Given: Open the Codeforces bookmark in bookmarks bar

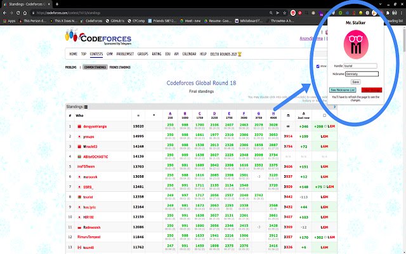Looking at the screenshot, I should pyautogui.click(x=91, y=21).
